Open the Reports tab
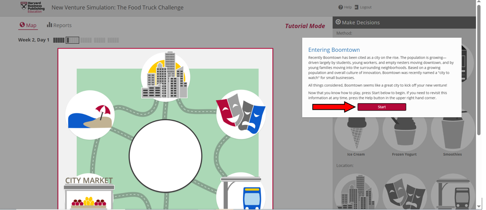Viewport: 486px width, 210px height. (x=59, y=25)
